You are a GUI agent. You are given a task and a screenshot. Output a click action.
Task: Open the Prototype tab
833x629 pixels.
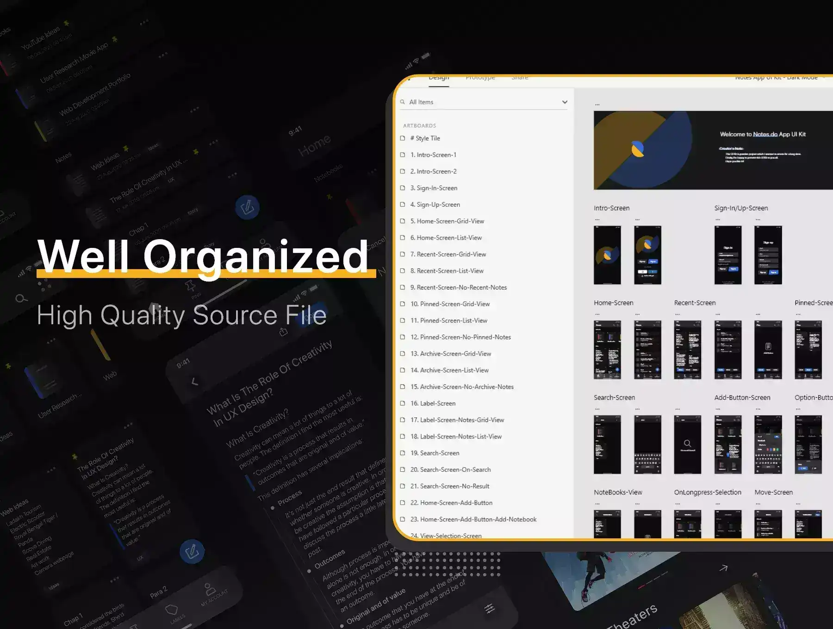480,78
